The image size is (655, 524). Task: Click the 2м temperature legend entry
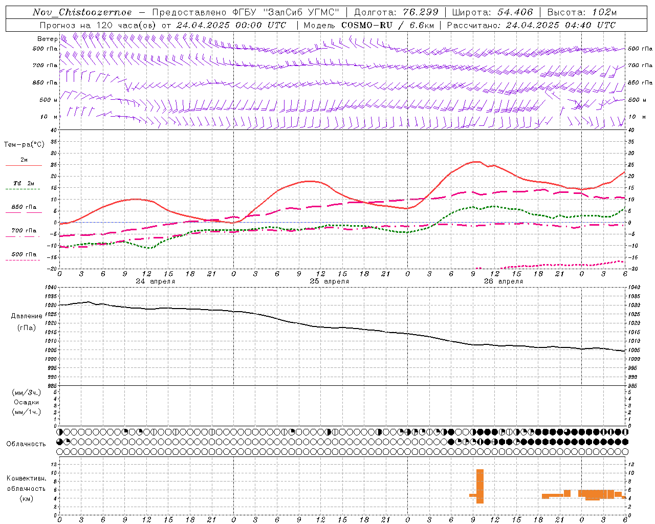[x=24, y=160]
